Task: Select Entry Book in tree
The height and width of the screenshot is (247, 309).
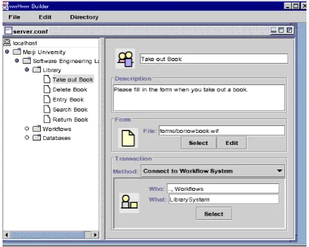Action: click(68, 100)
